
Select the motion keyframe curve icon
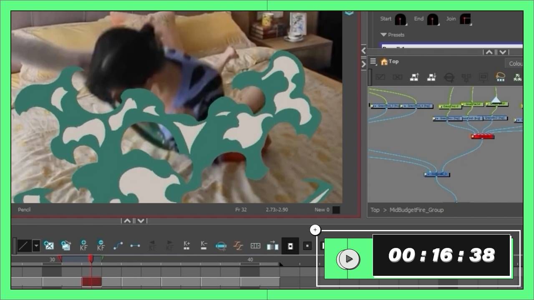[x=118, y=245]
